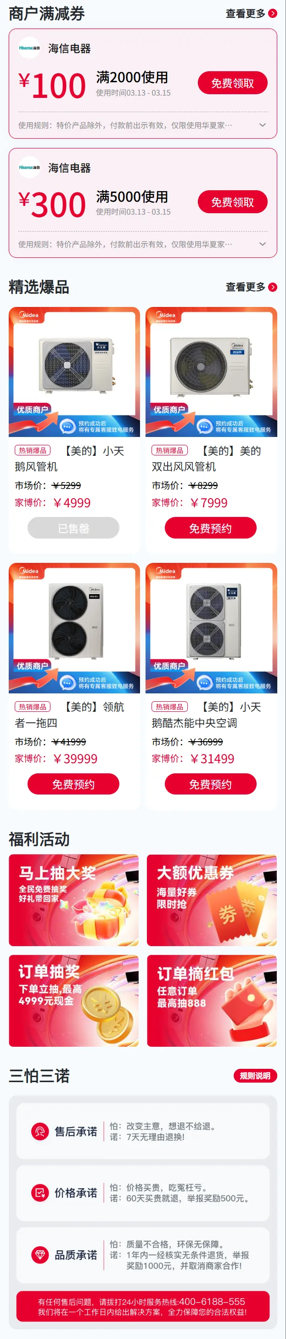
Task: Claim the ¥300 满5000 coupon with 免费领取
Action: (x=233, y=202)
